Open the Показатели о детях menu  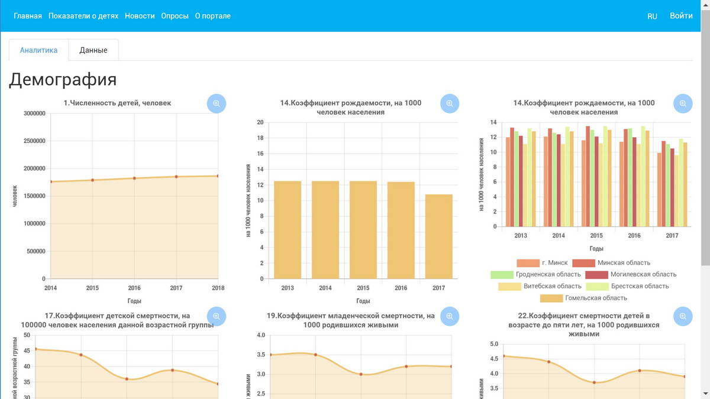pyautogui.click(x=83, y=16)
